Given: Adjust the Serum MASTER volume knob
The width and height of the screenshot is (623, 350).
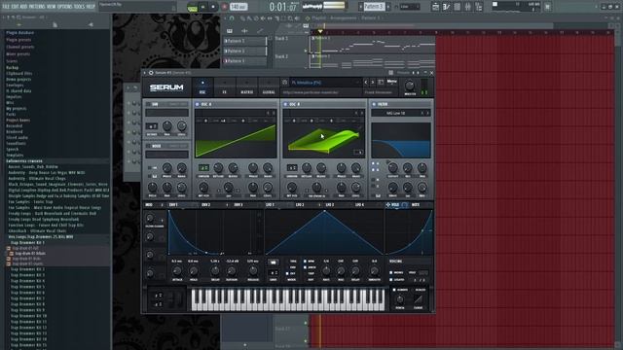Looking at the screenshot, I should 409,86.
